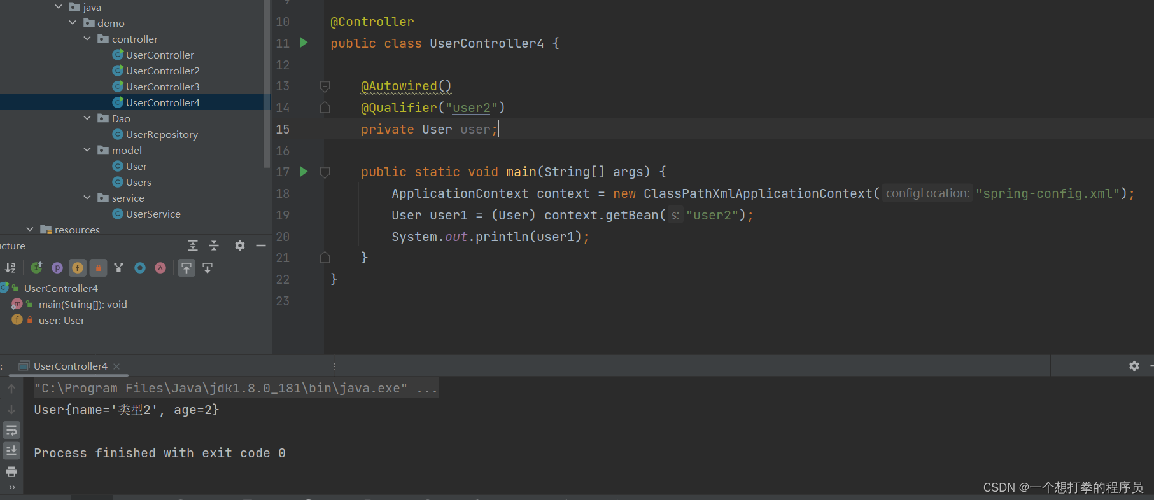
Task: Click the controller package folder icon
Action: tap(103, 39)
